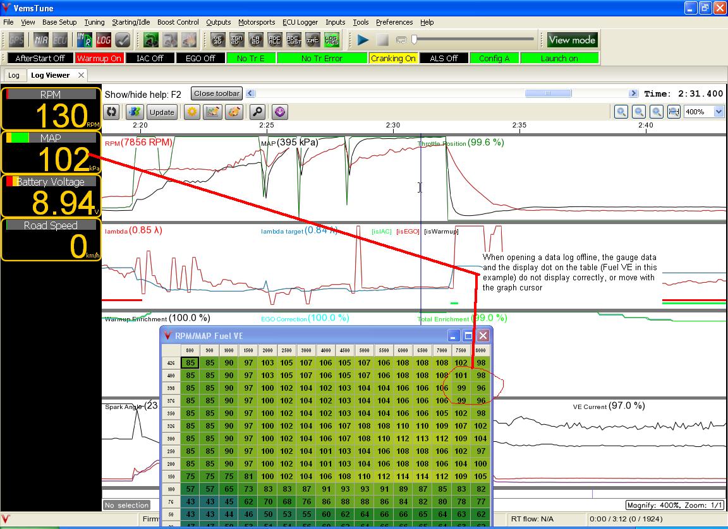Click the AfterStart Off status indicator

tap(40, 58)
